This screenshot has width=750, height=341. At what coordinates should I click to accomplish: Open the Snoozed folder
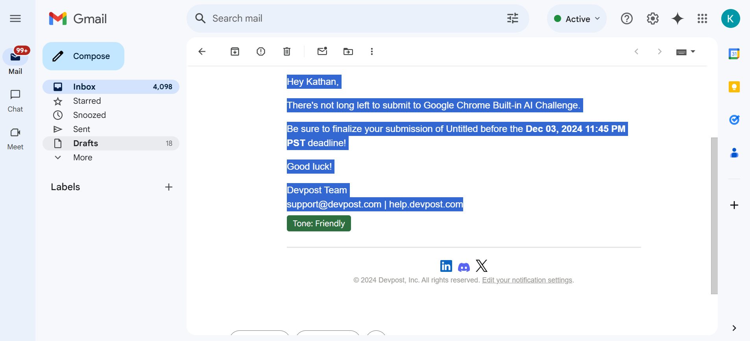(x=111, y=115)
